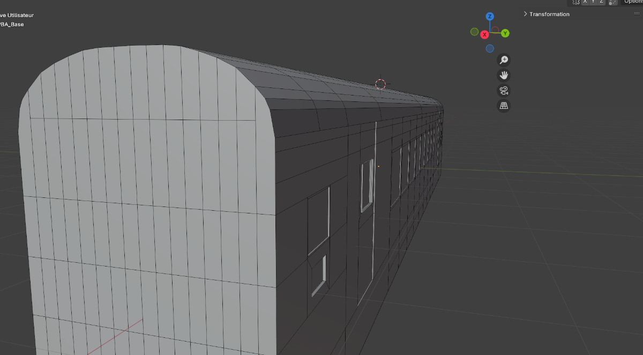The image size is (643, 355).
Task: Toggle the X mirror axis button
Action: [585, 2]
